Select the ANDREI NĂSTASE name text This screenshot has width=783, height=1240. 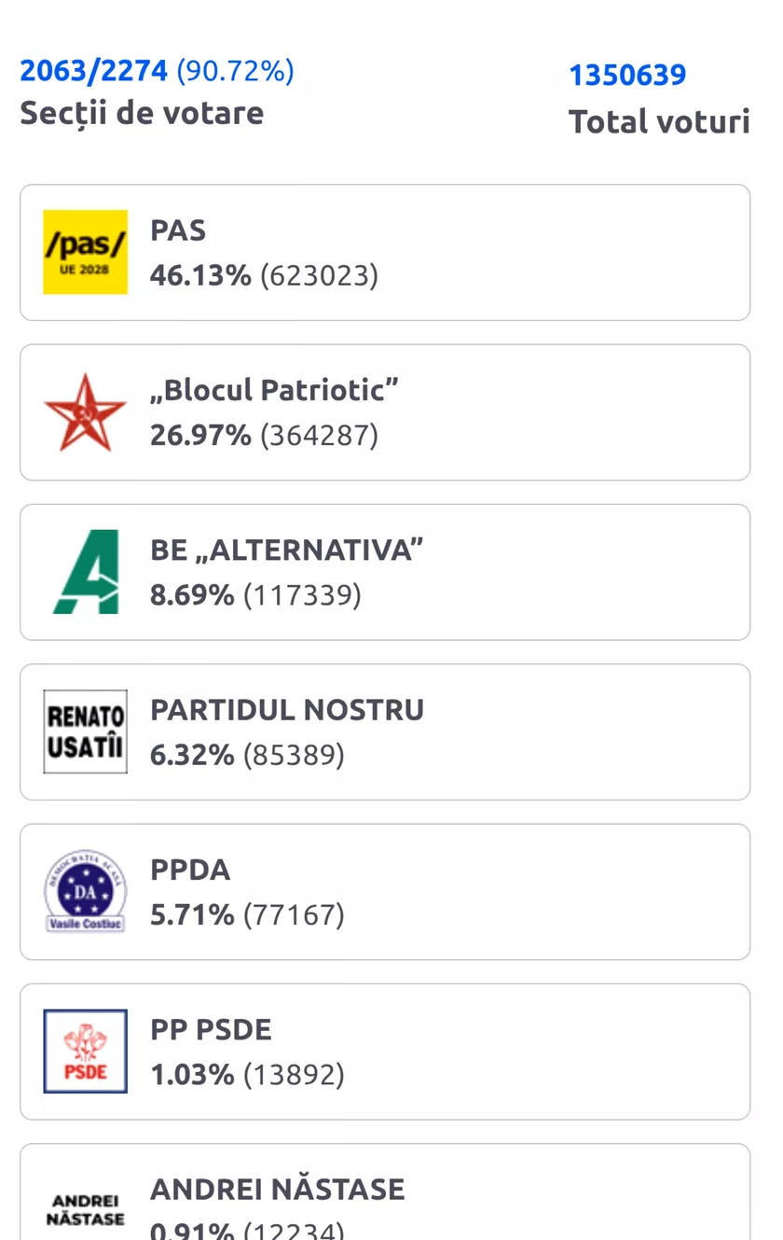click(x=278, y=1190)
